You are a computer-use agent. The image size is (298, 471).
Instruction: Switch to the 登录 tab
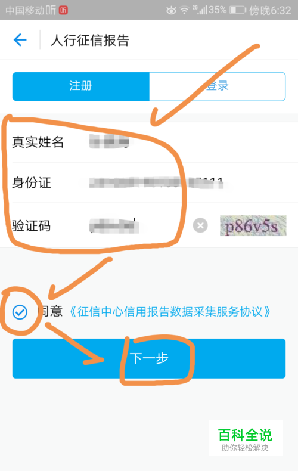tap(217, 86)
